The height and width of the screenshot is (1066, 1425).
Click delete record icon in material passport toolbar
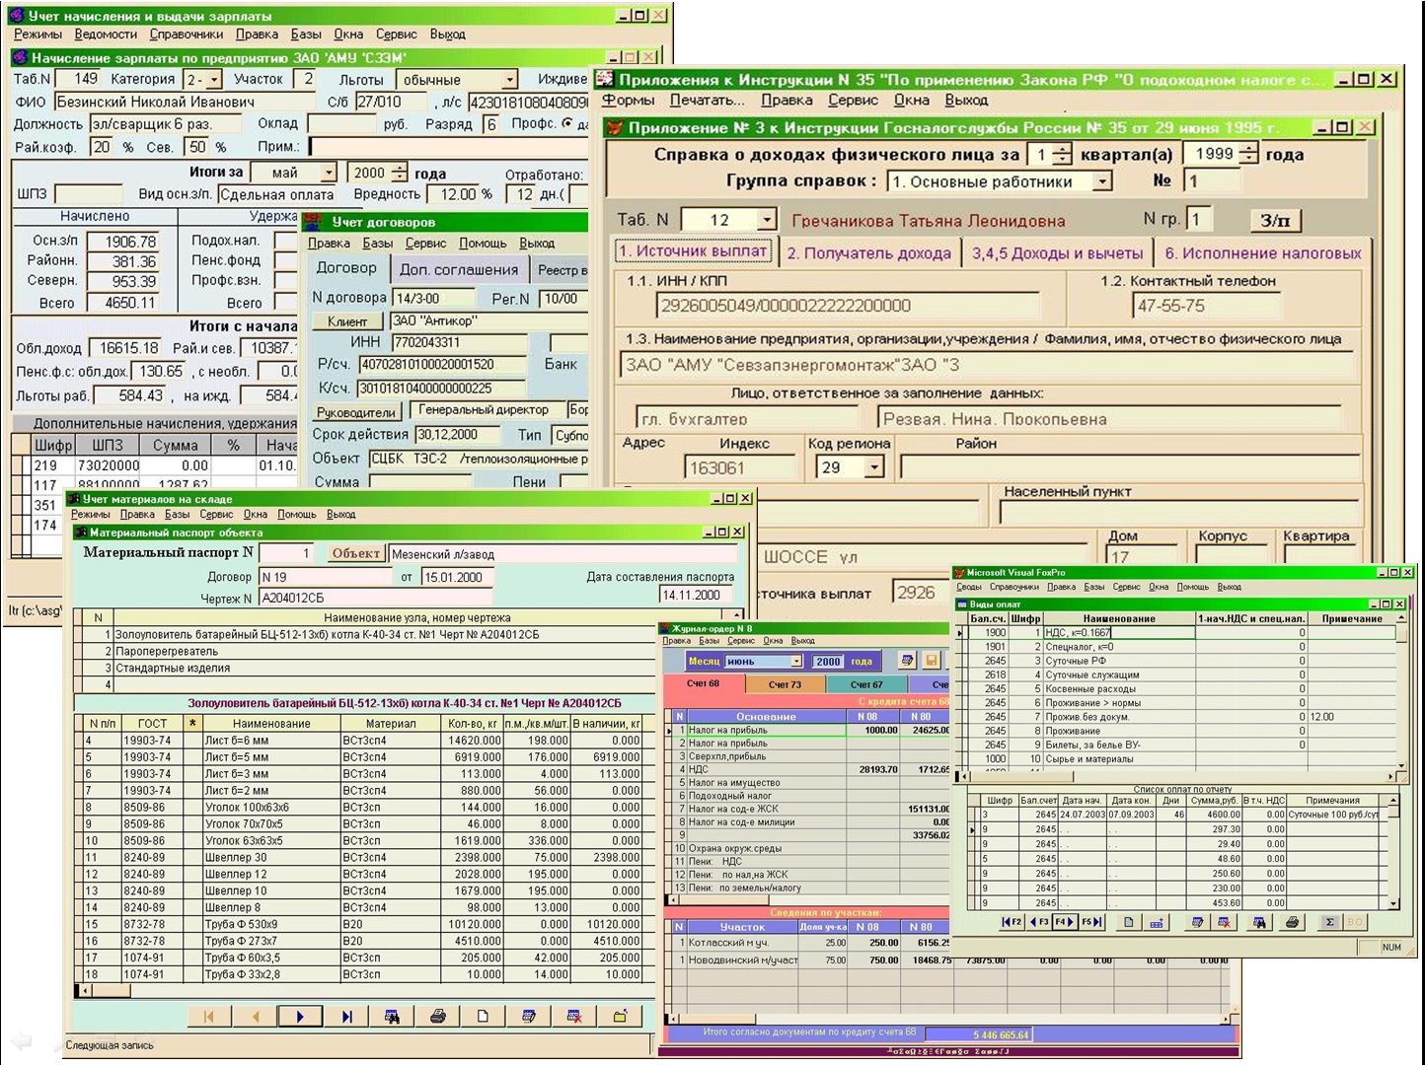click(574, 1016)
